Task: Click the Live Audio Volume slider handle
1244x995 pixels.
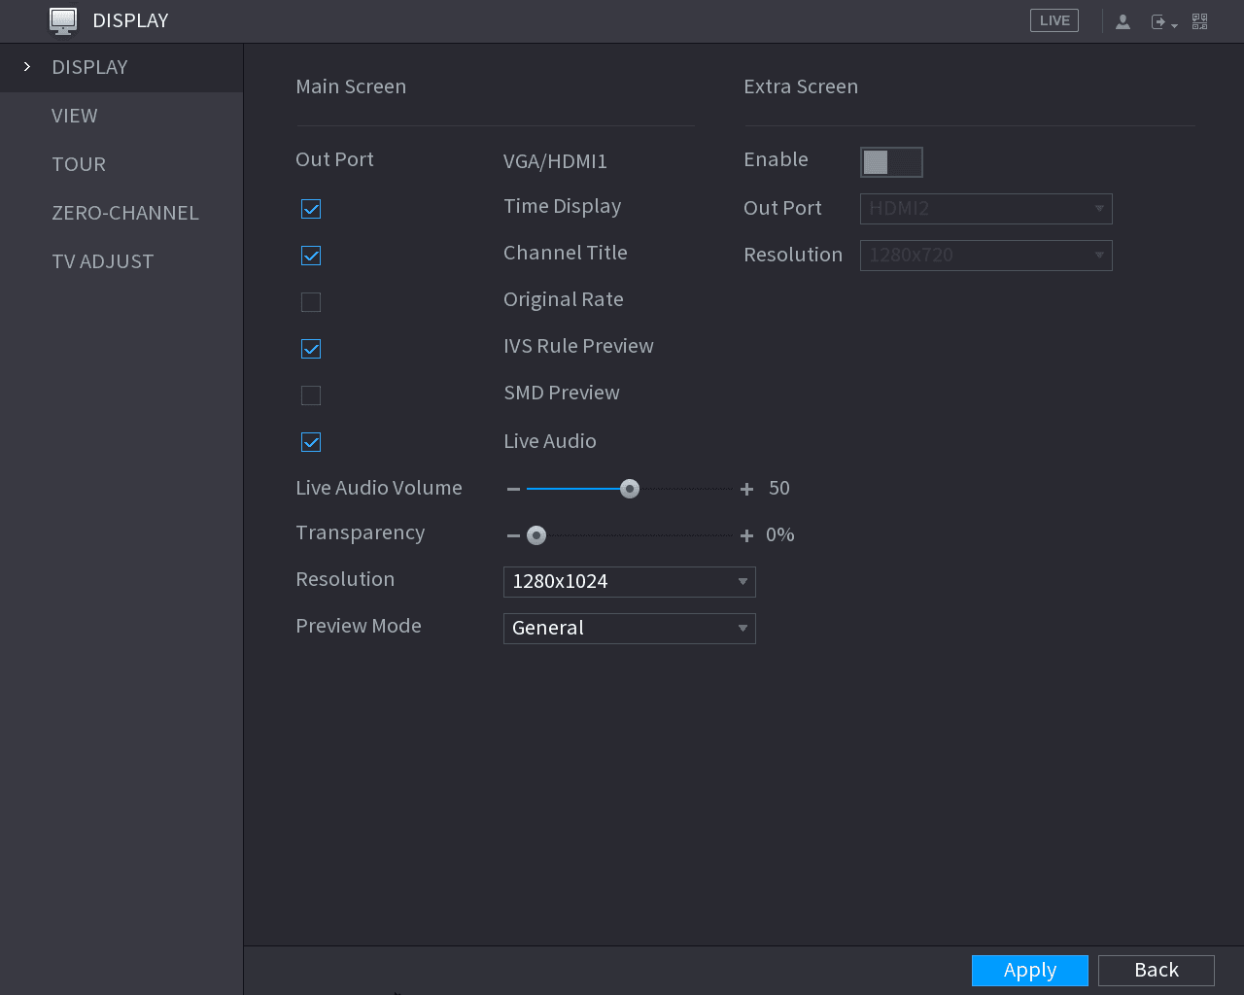Action: coord(630,489)
